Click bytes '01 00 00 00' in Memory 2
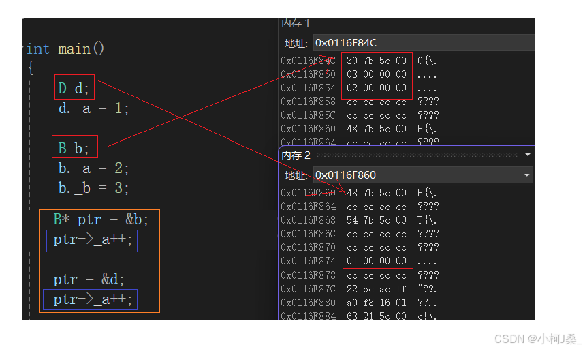Viewport: 585px width, 349px height. tap(377, 261)
